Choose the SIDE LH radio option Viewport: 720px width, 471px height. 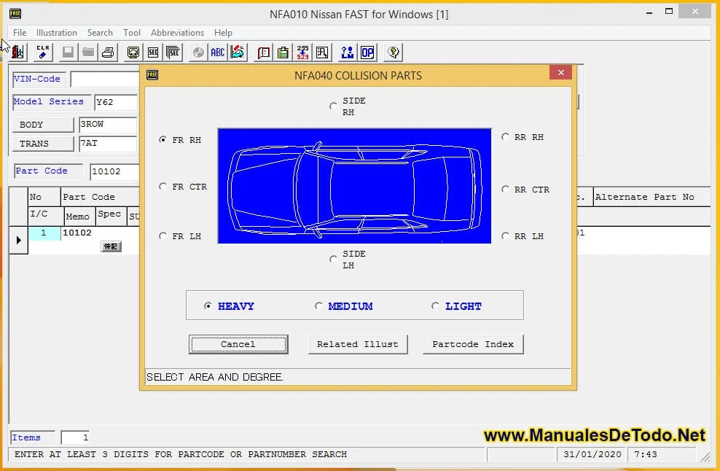click(x=333, y=260)
